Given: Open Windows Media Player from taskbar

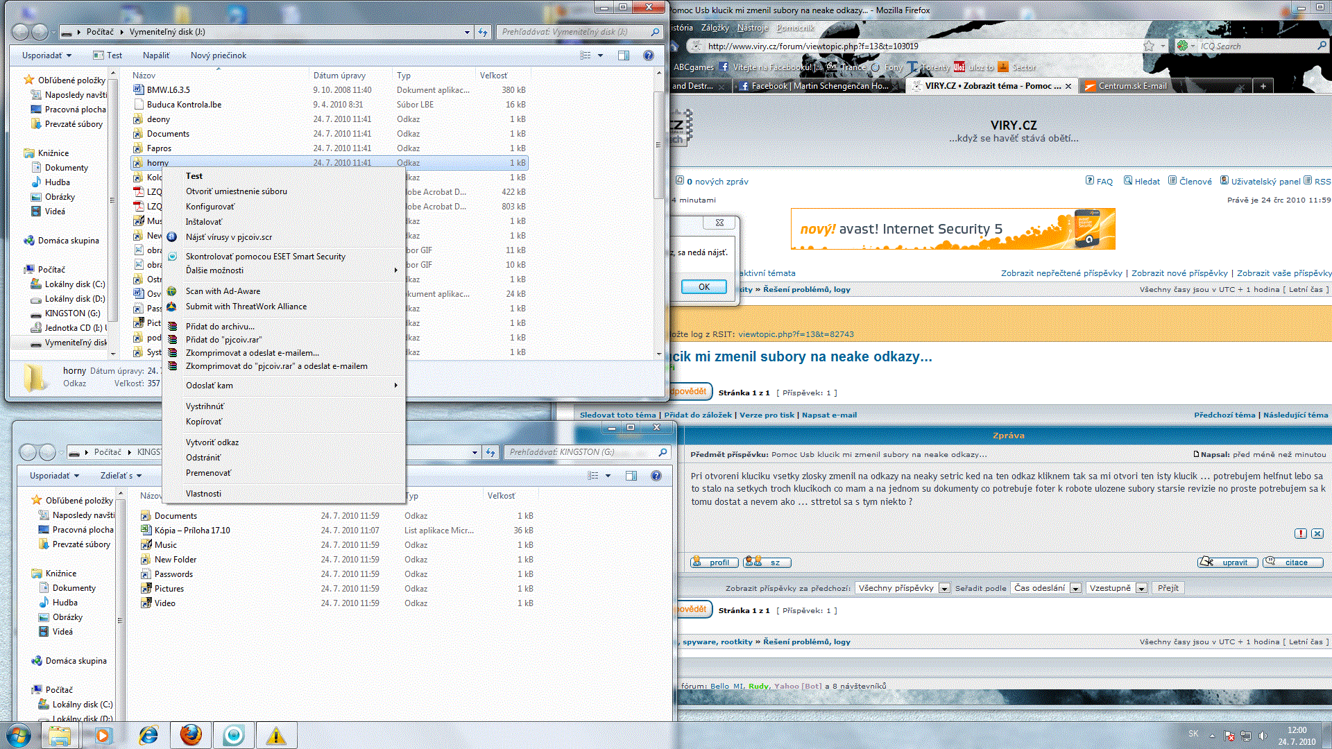Looking at the screenshot, I should [103, 735].
